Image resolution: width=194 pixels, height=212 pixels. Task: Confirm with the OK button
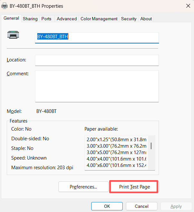click(107, 206)
